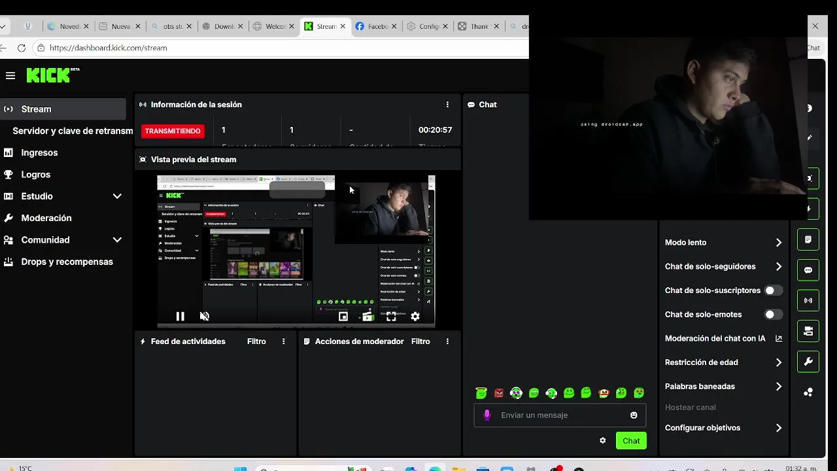The width and height of the screenshot is (837, 471).
Task: Click the note icon in right sidebar
Action: (808, 240)
